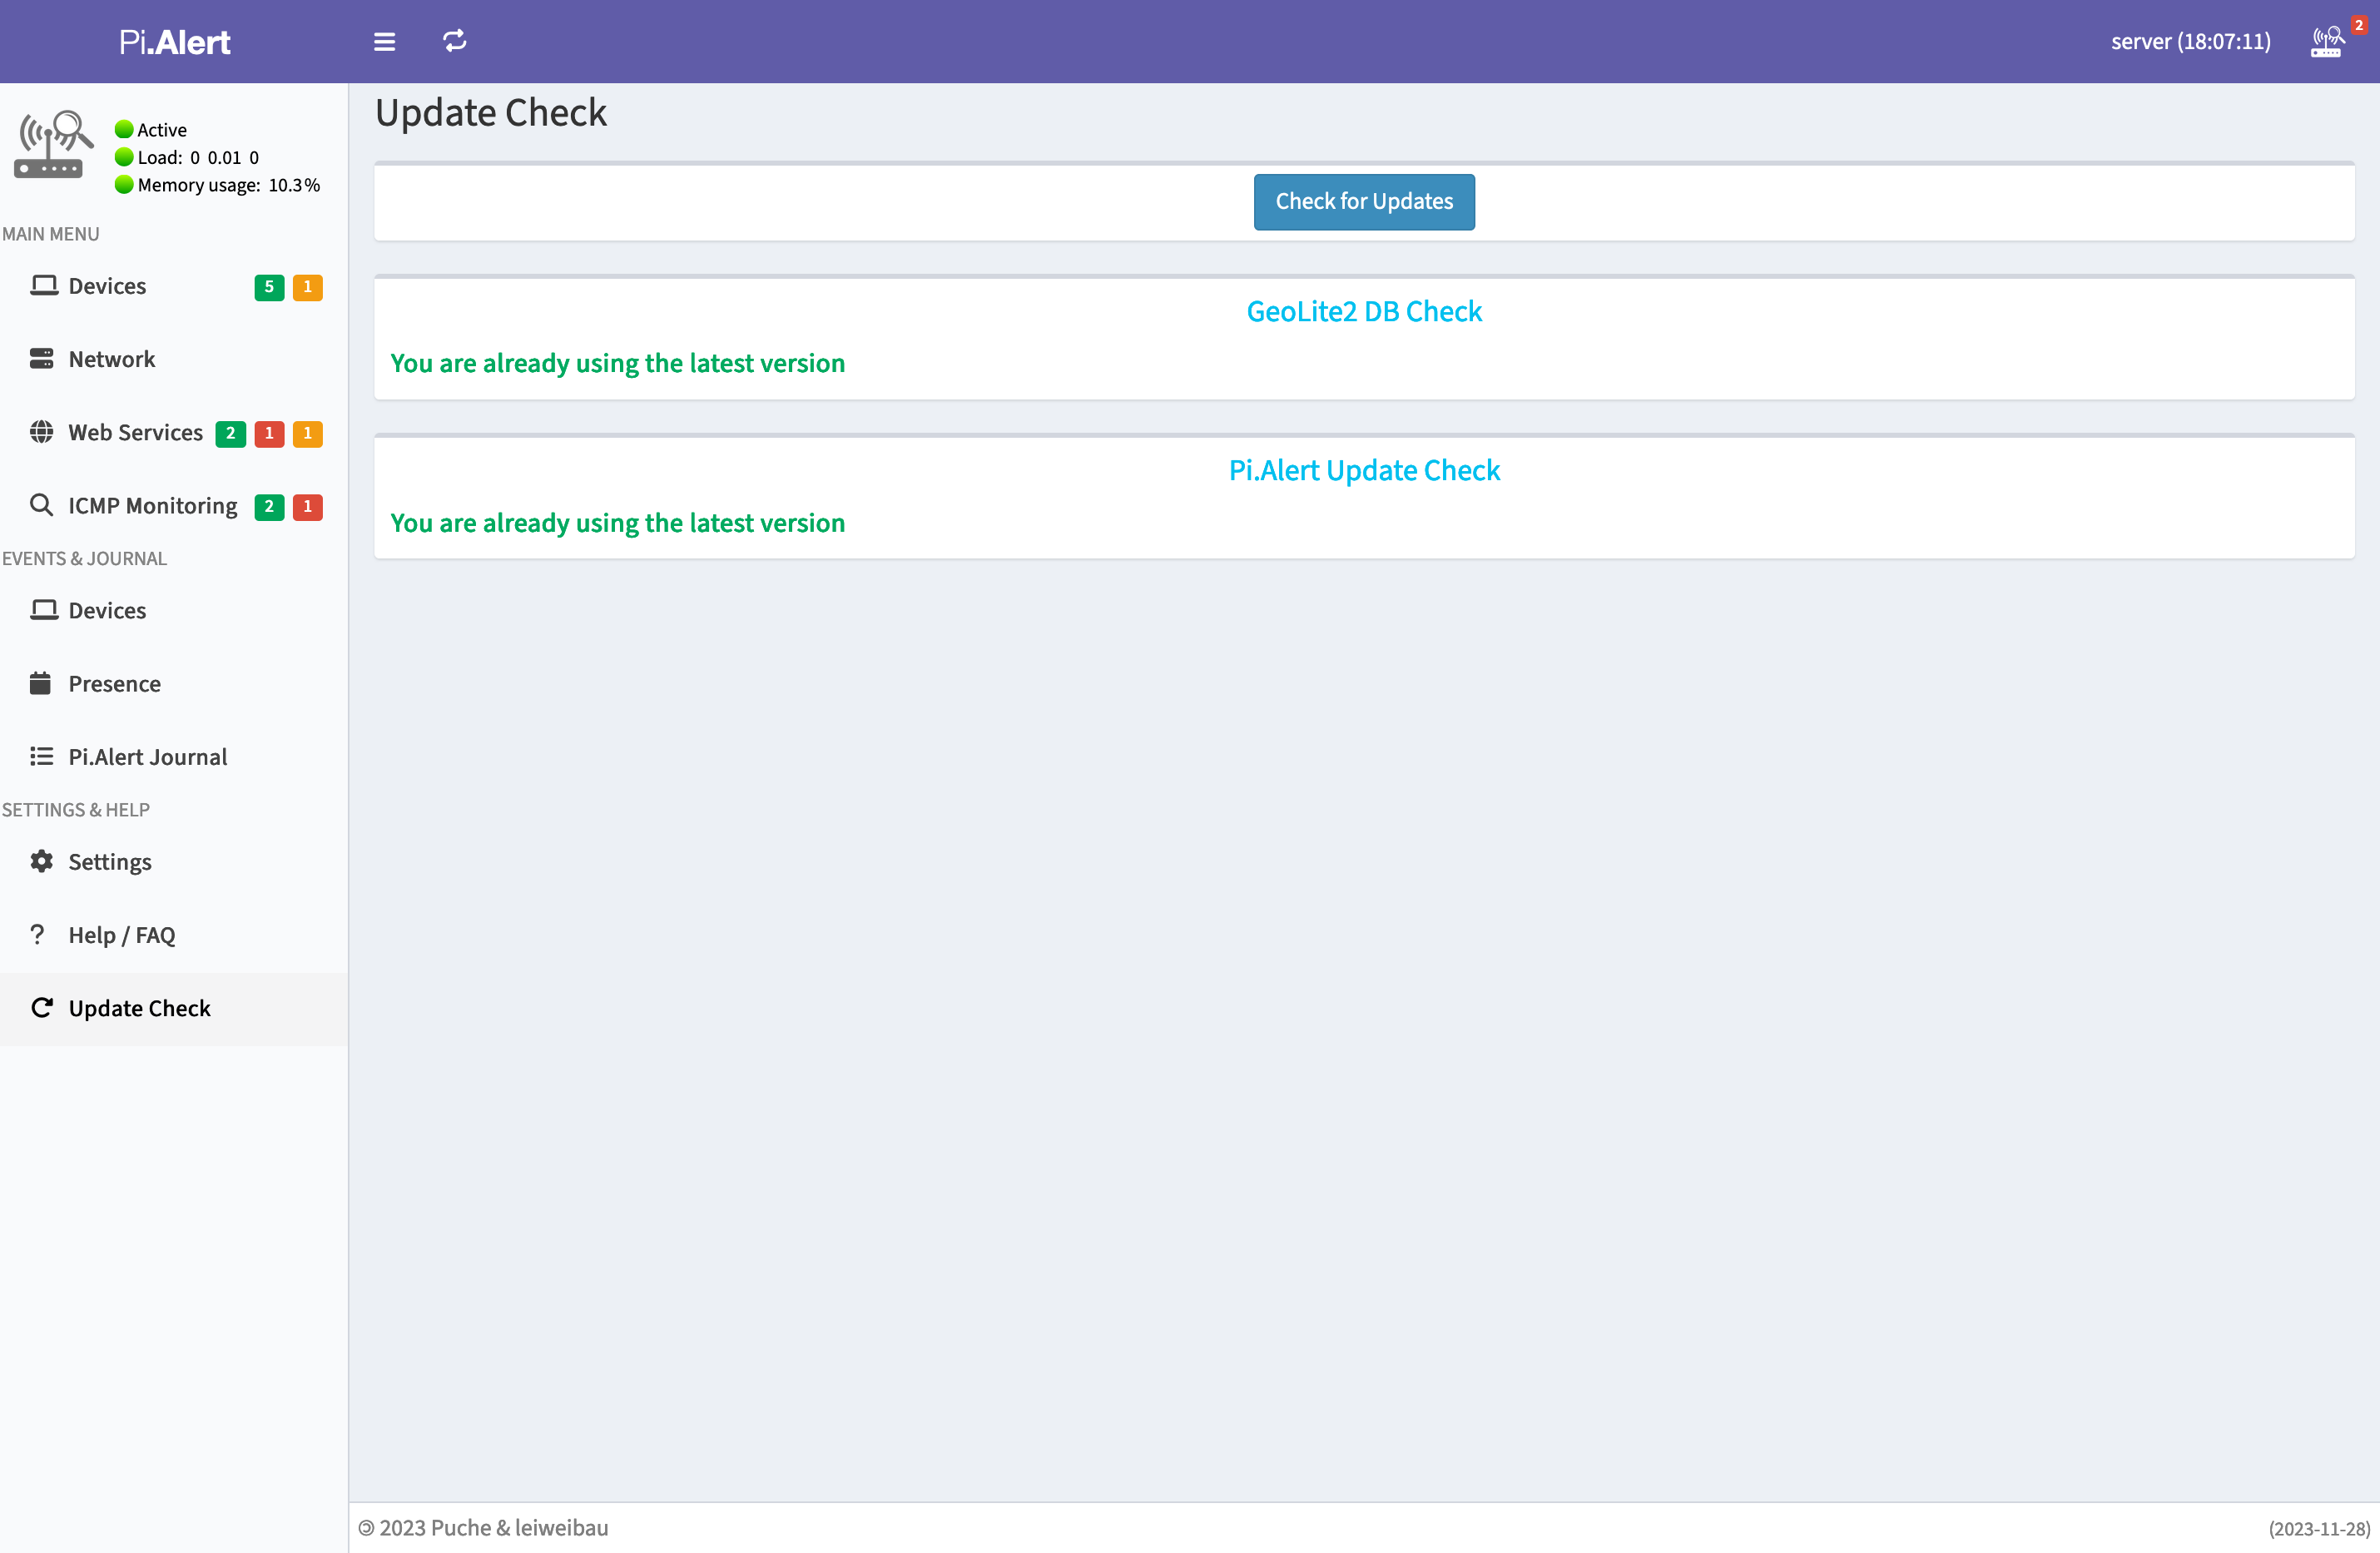Open notifications icon with red badge
Viewport: 2380px width, 1553px height.
[2328, 41]
